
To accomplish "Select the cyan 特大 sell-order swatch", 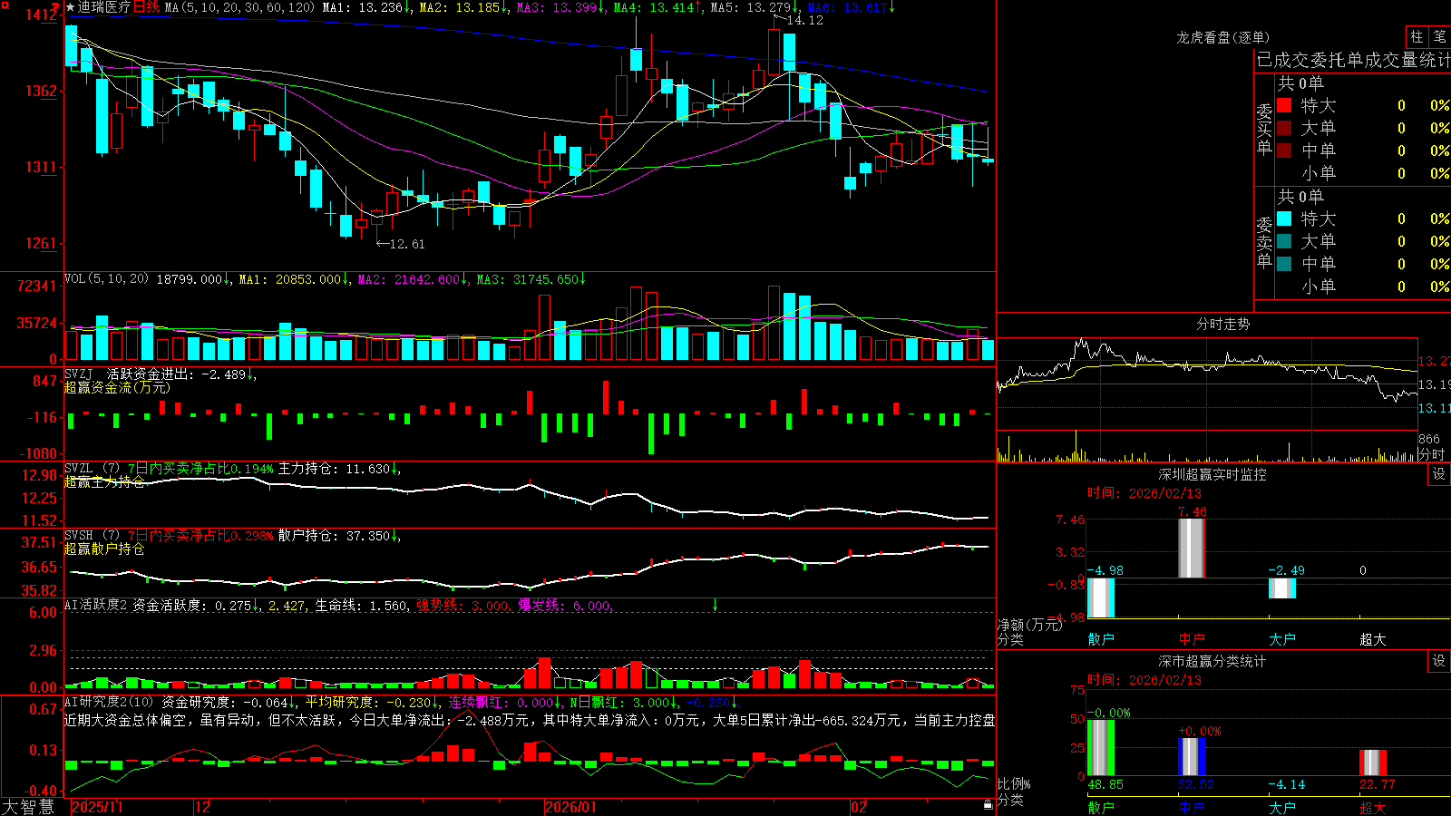I will click(1284, 219).
